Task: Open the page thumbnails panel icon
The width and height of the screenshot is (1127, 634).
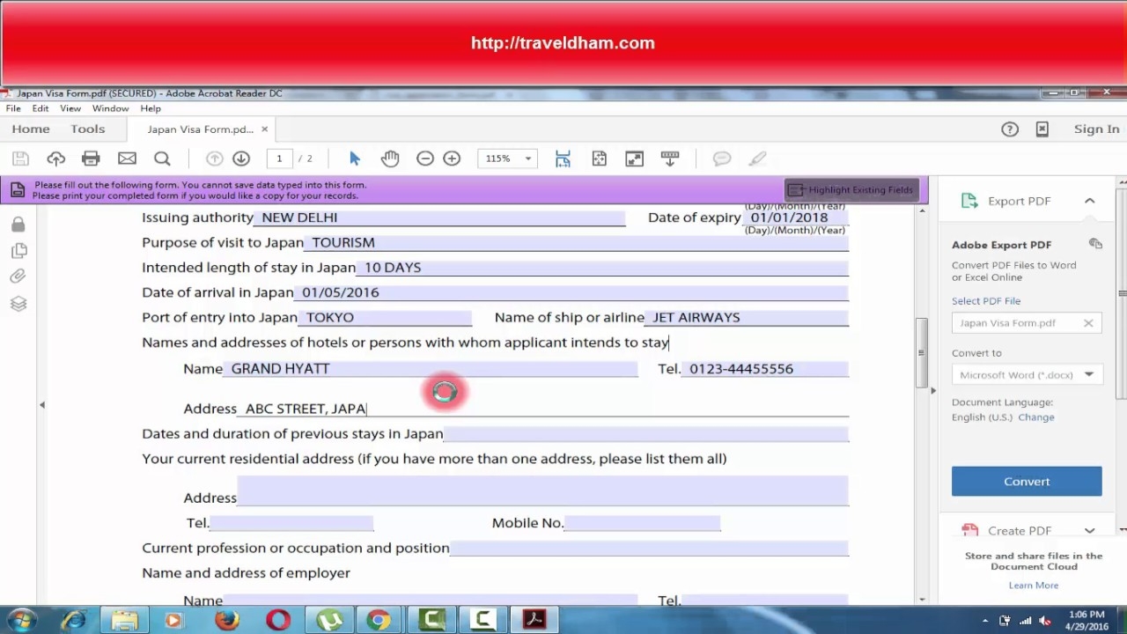Action: pos(18,251)
